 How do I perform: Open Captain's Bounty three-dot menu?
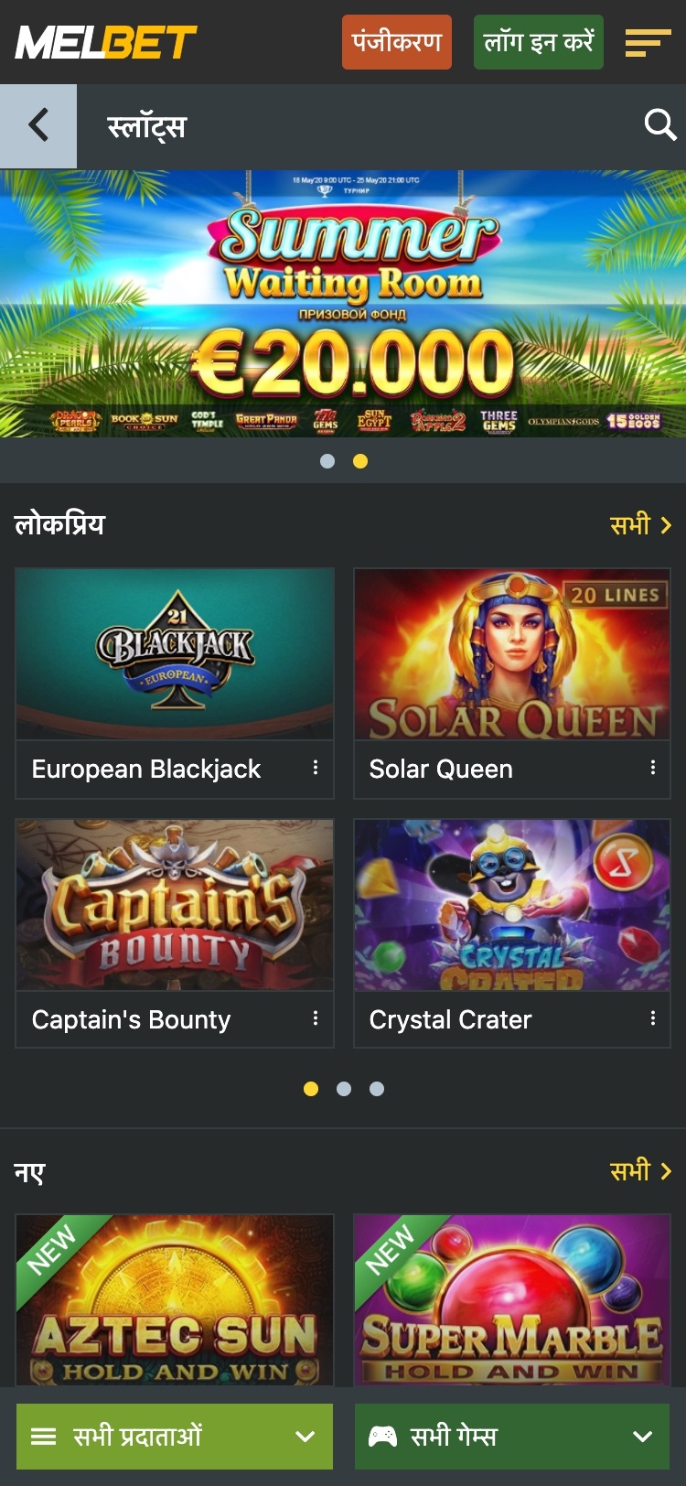coord(316,1018)
